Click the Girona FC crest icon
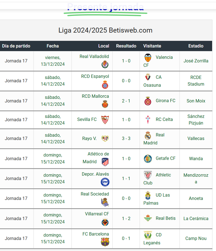Image resolution: width=216 pixels, height=251 pixels. [x=148, y=101]
